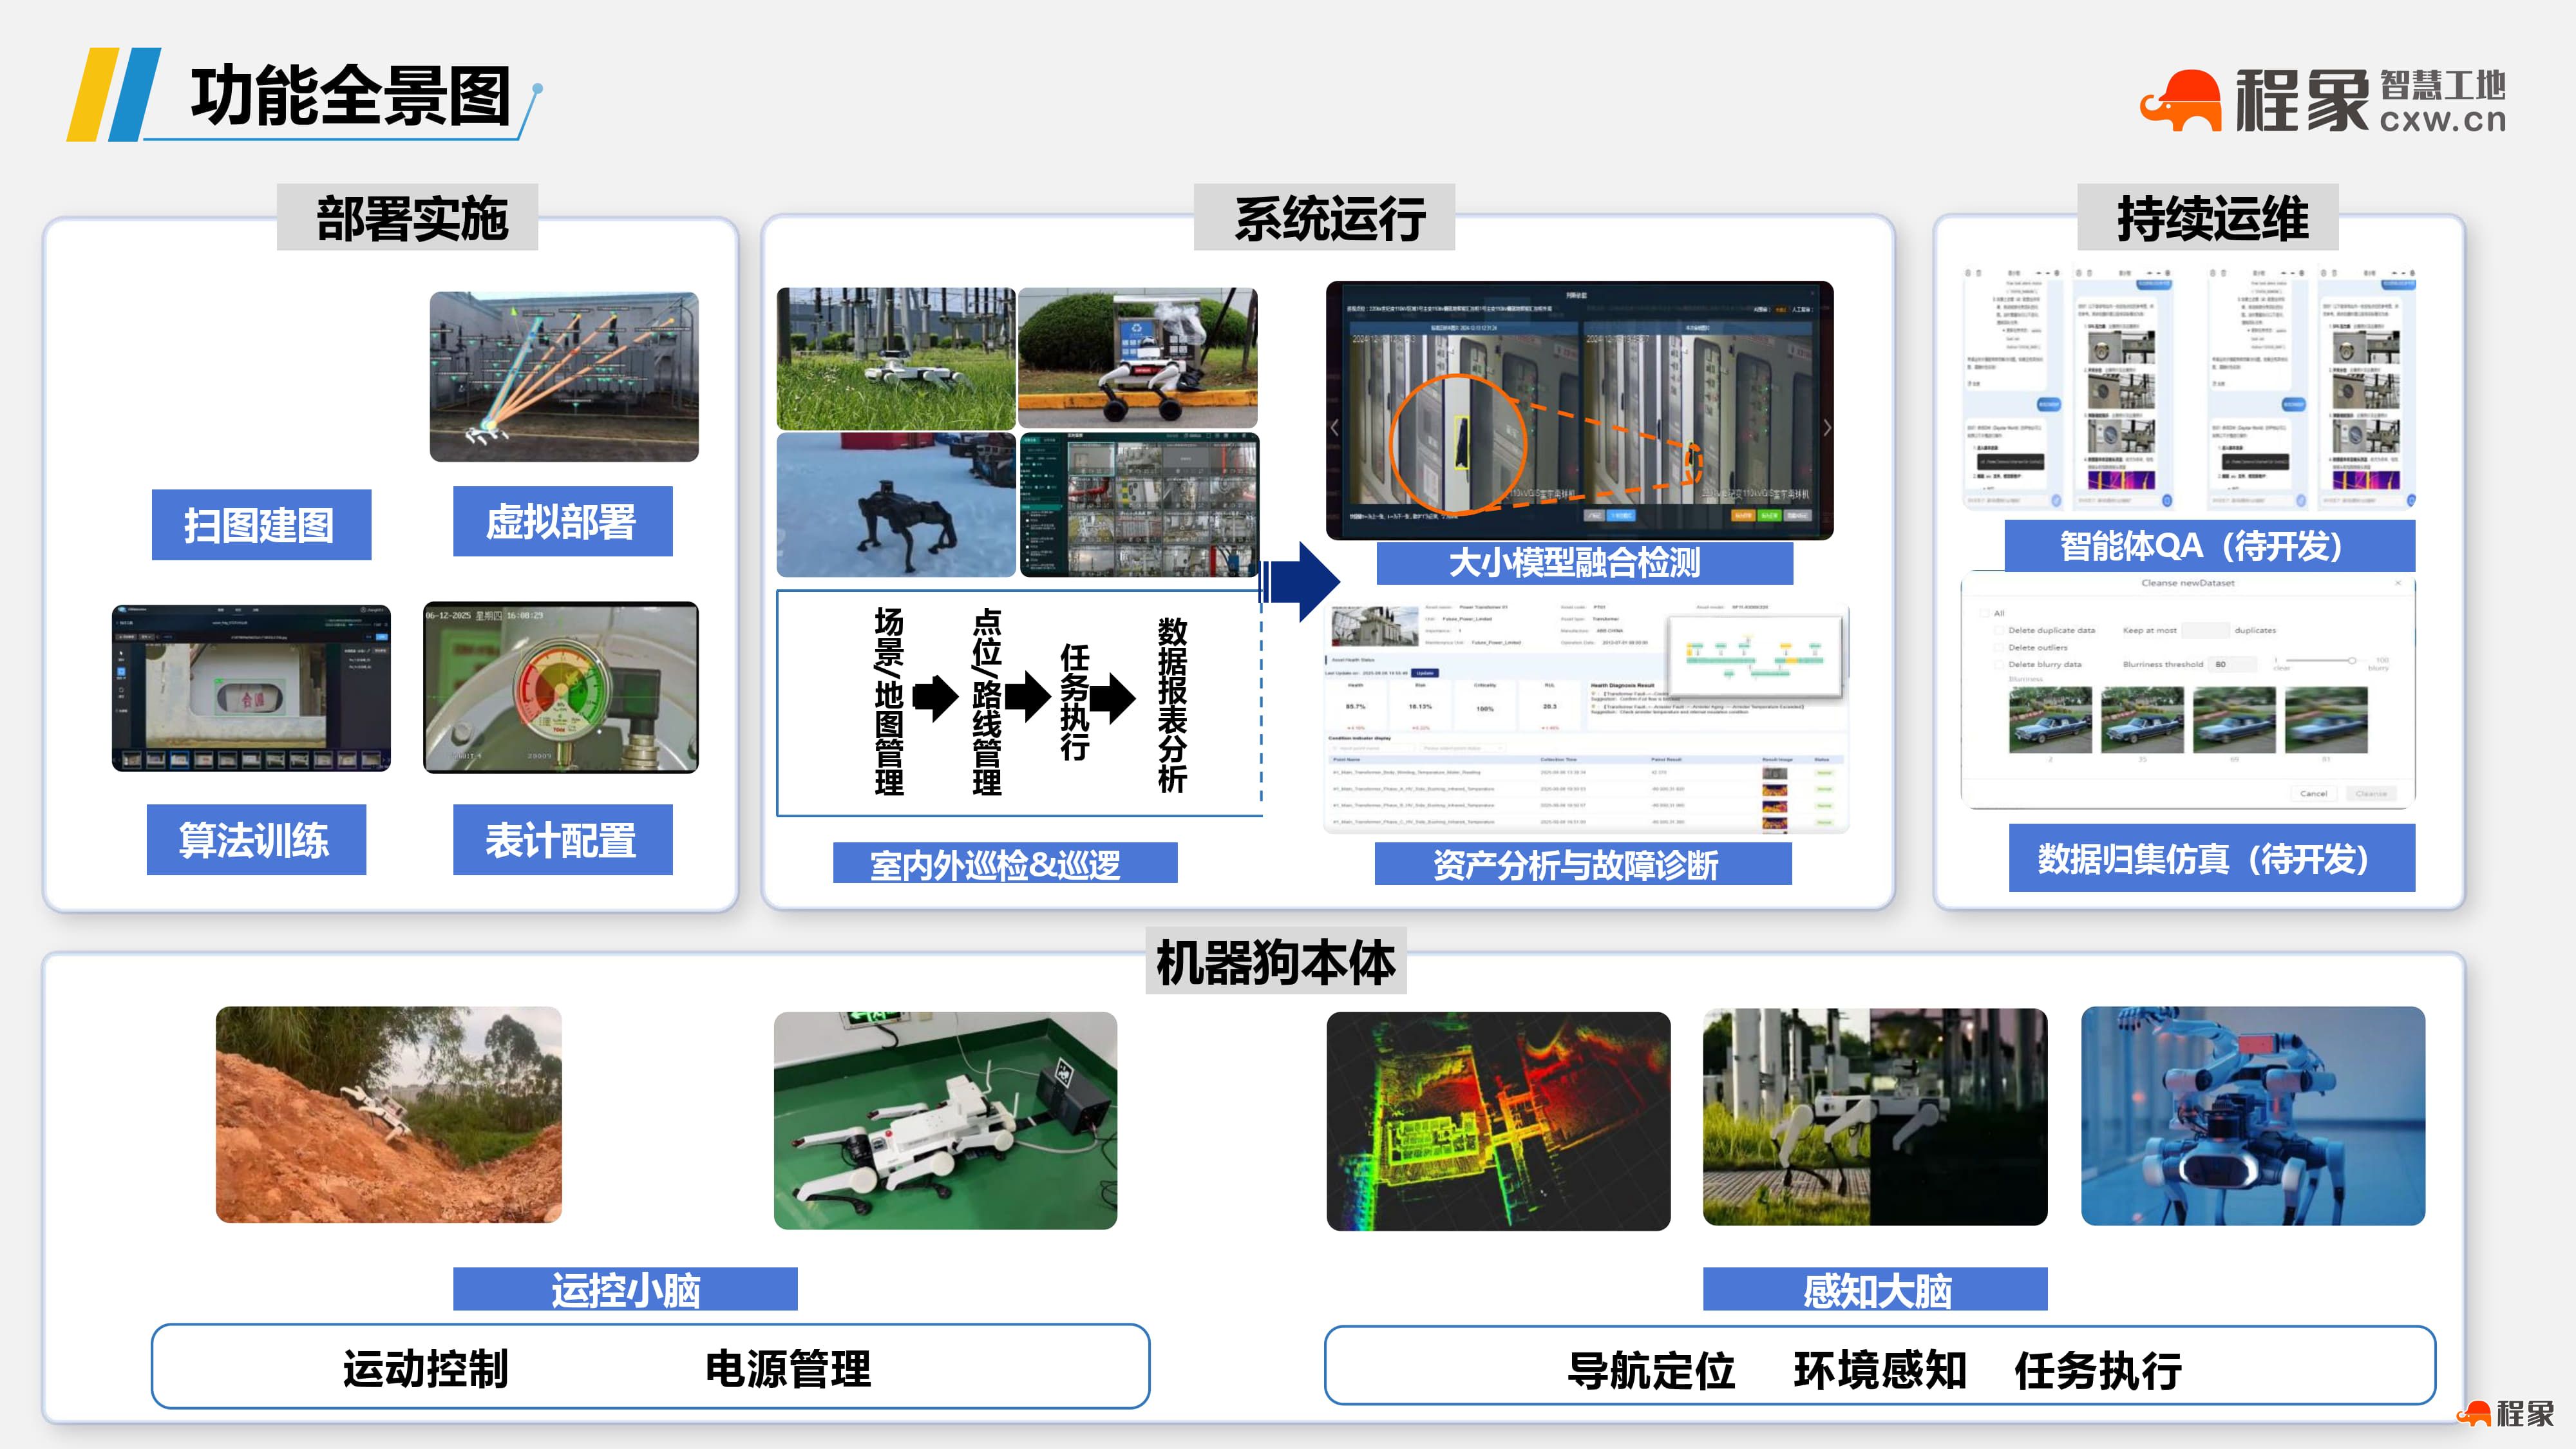Select the 扫图建图 label

261,525
